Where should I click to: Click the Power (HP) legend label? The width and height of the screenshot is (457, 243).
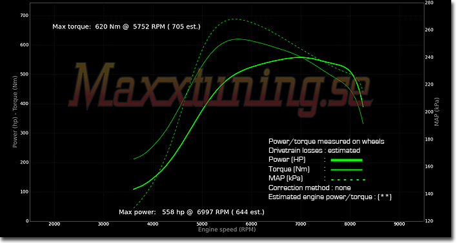[x=287, y=159]
